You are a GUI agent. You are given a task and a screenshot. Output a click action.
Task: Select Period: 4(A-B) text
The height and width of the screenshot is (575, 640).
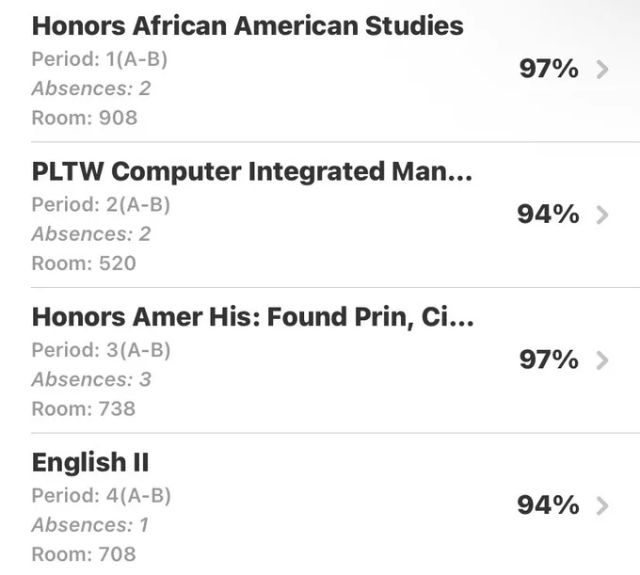(x=102, y=496)
